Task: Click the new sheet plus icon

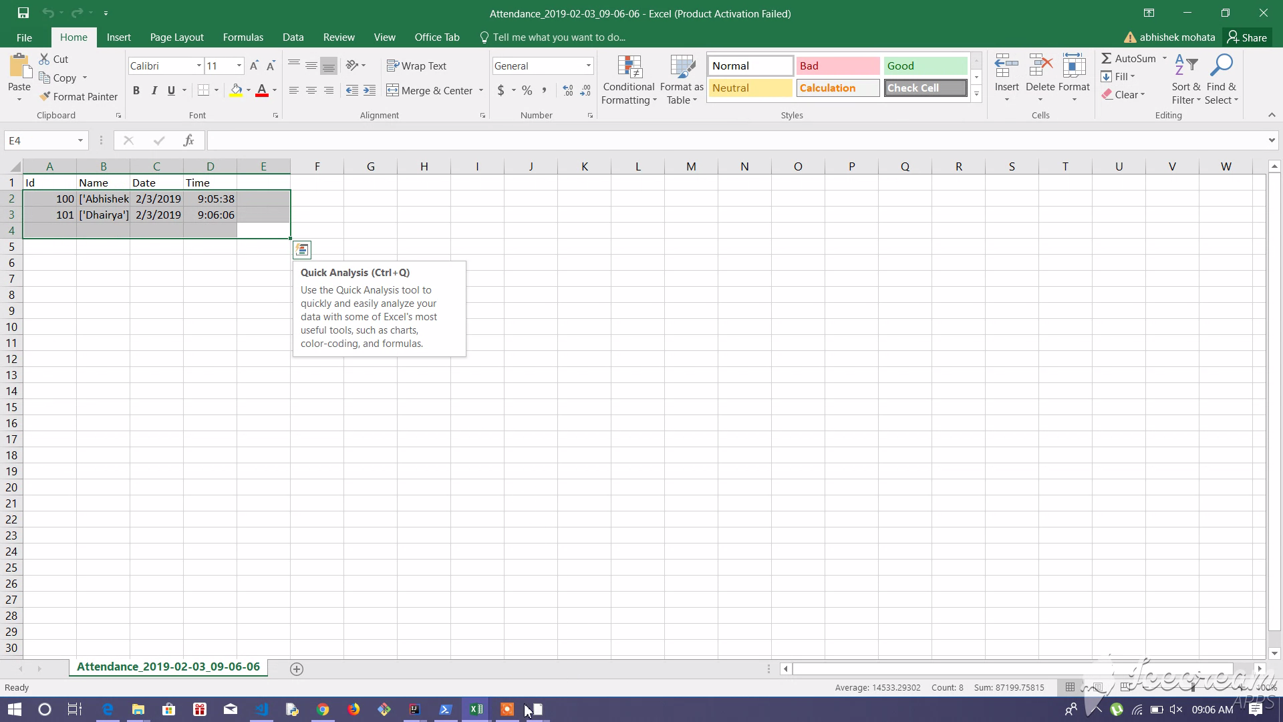Action: click(297, 669)
